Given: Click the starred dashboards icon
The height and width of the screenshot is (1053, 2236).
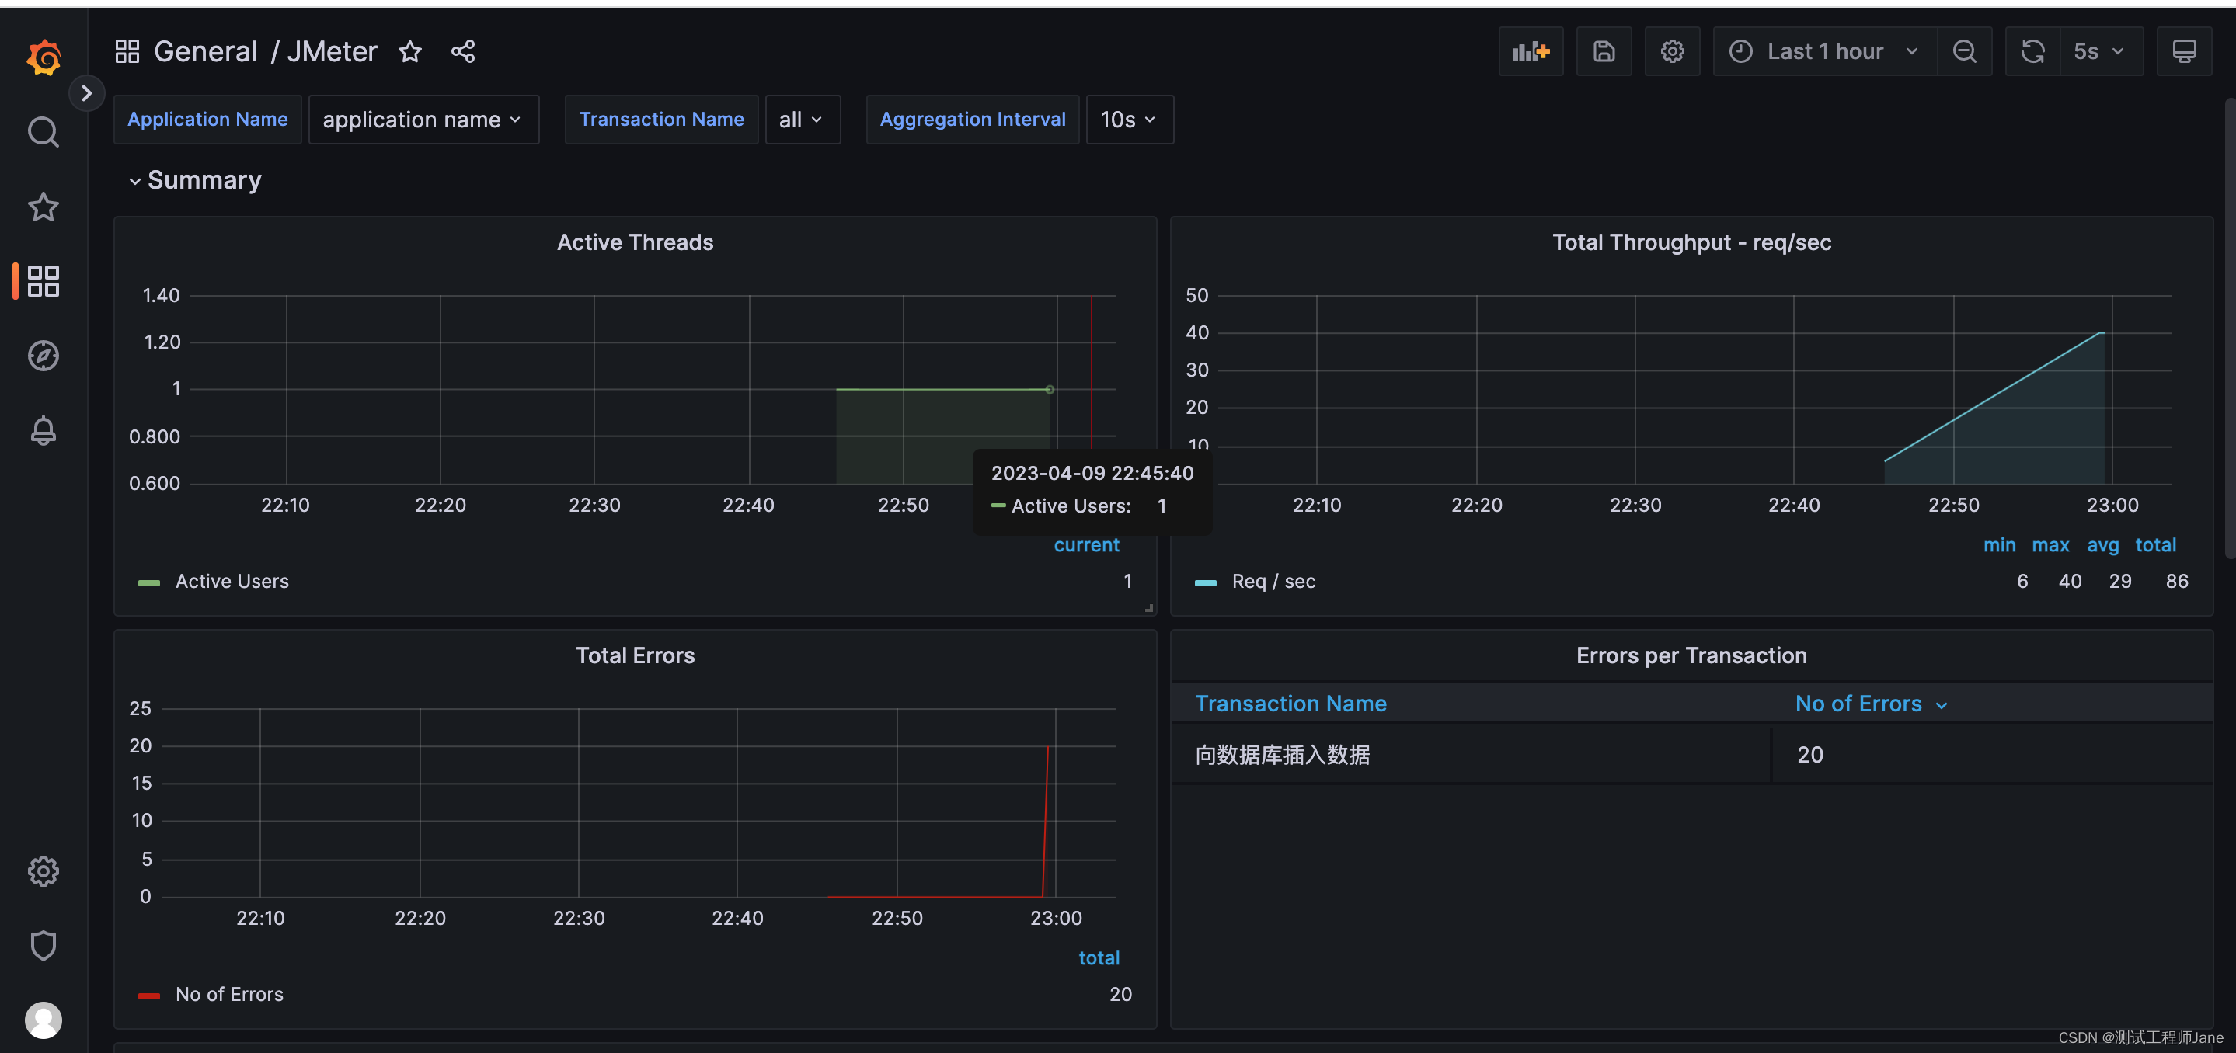Looking at the screenshot, I should (41, 205).
